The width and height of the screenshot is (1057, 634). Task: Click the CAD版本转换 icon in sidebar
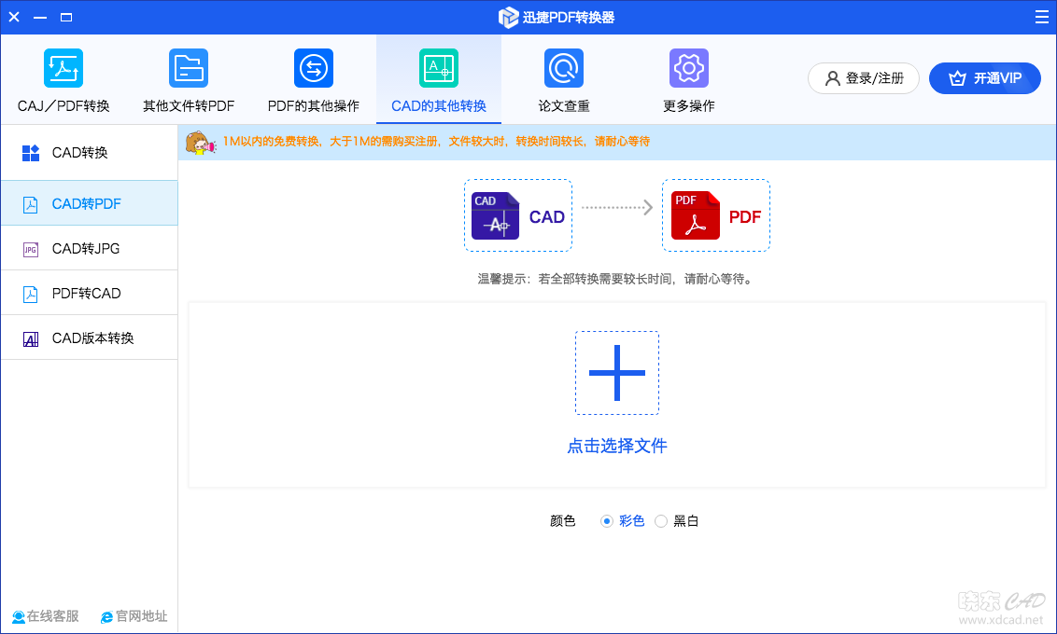point(30,339)
